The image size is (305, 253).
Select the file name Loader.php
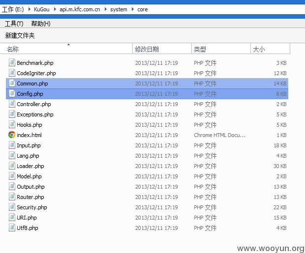tap(30, 166)
